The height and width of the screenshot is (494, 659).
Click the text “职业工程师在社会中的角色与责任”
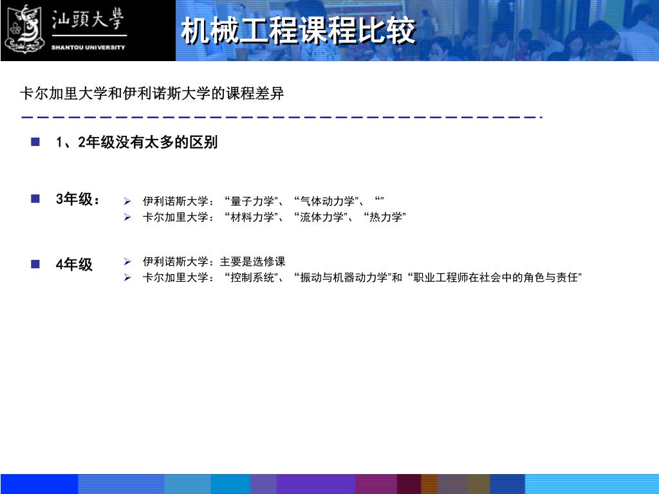tap(495, 277)
